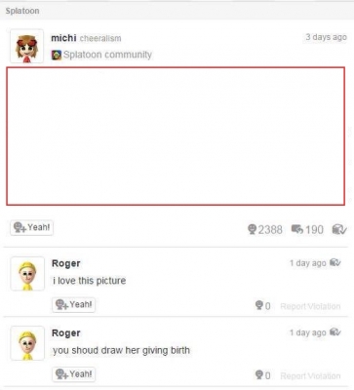The height and width of the screenshot is (390, 354).
Task: Click played-game icon on first Roger comment
Action: (x=335, y=262)
